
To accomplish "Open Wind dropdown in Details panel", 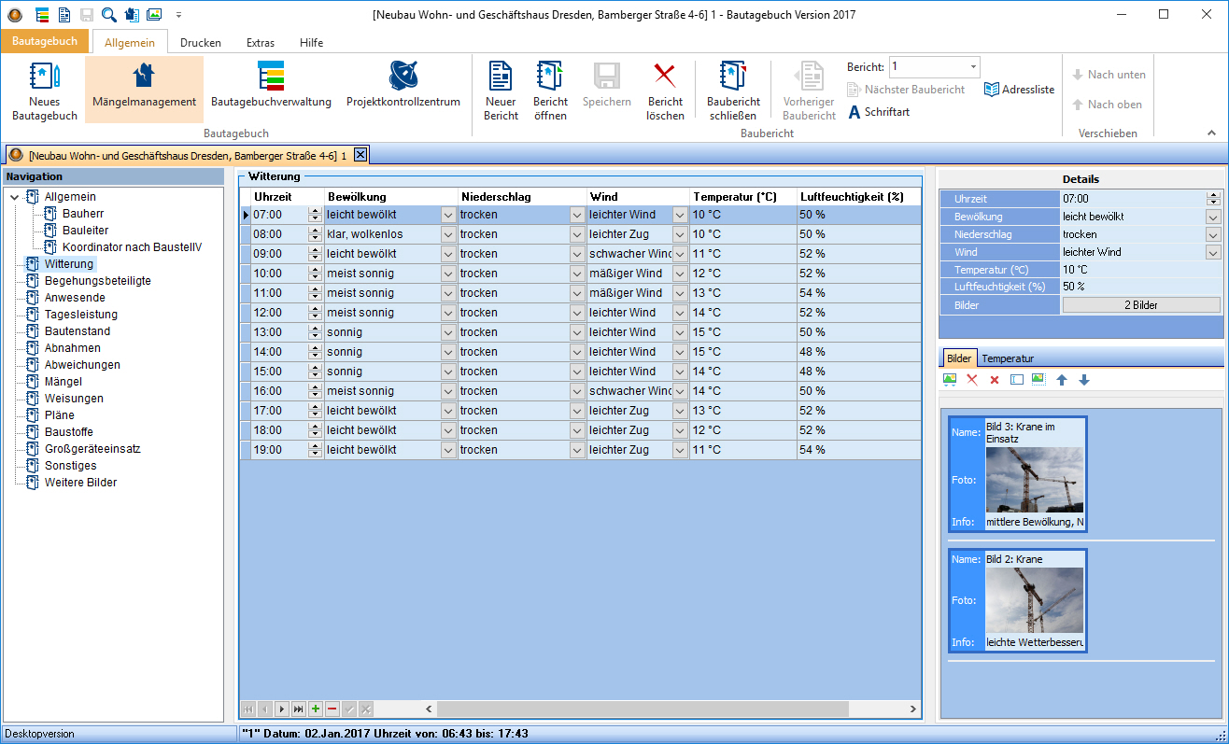I will [1213, 252].
